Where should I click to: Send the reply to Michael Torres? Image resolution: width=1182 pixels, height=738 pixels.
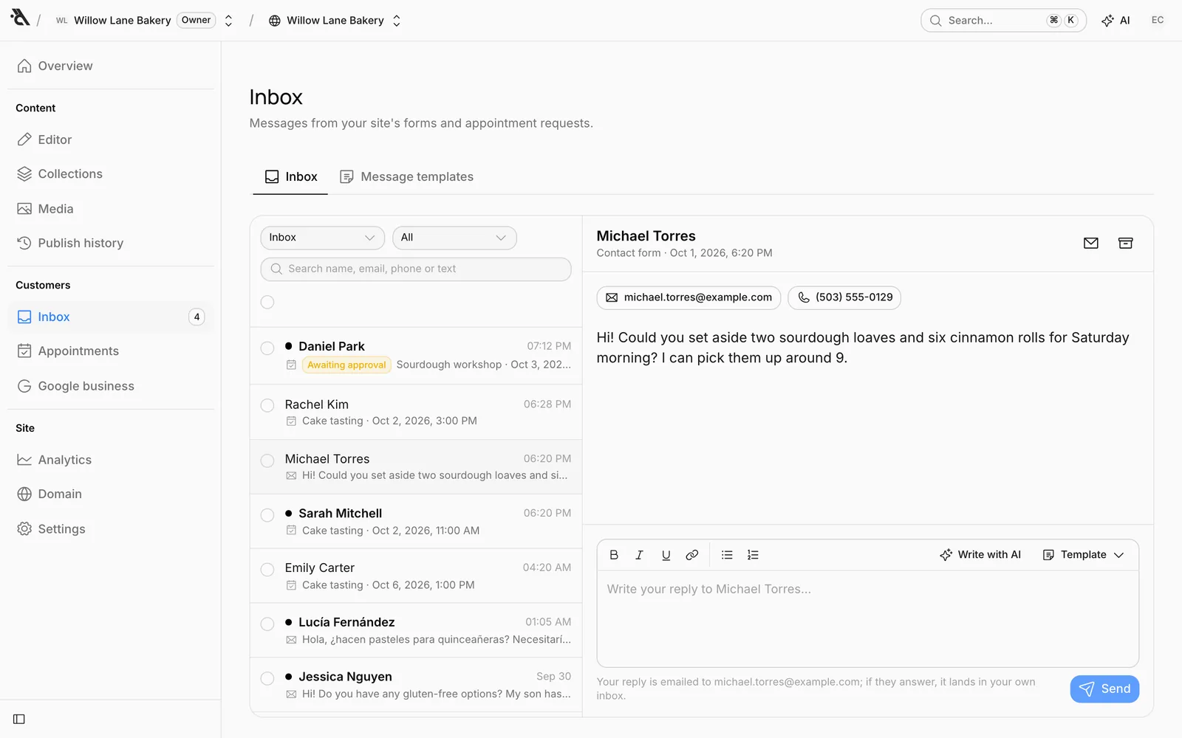[1104, 689]
